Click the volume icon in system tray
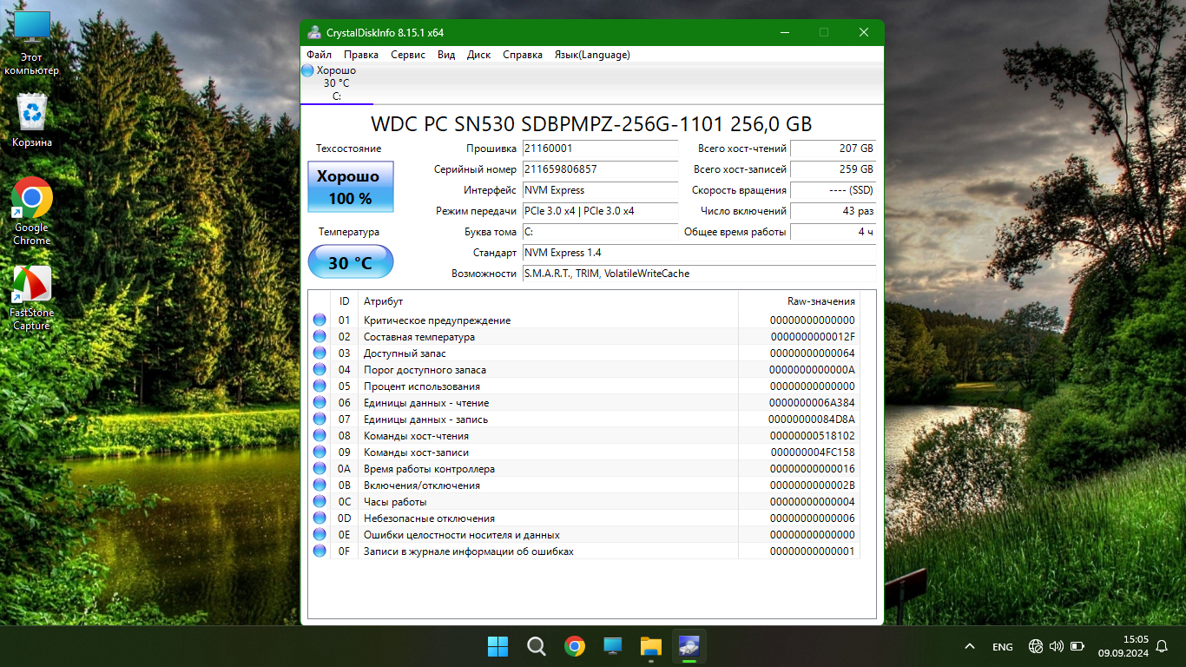This screenshot has width=1186, height=667. (x=1057, y=646)
